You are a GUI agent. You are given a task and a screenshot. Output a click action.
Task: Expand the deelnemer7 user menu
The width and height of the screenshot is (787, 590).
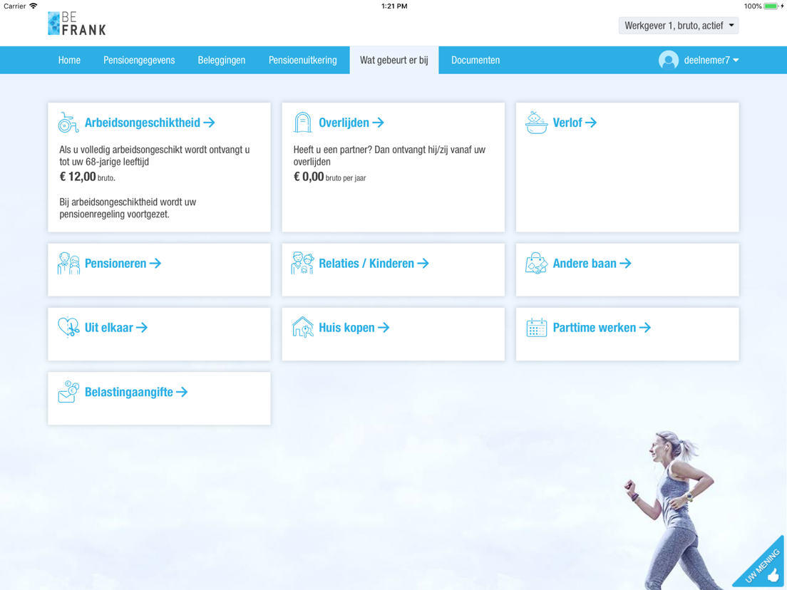tap(711, 60)
